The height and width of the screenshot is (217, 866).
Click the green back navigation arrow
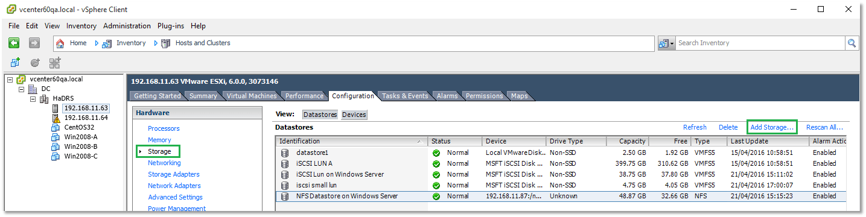pos(14,43)
